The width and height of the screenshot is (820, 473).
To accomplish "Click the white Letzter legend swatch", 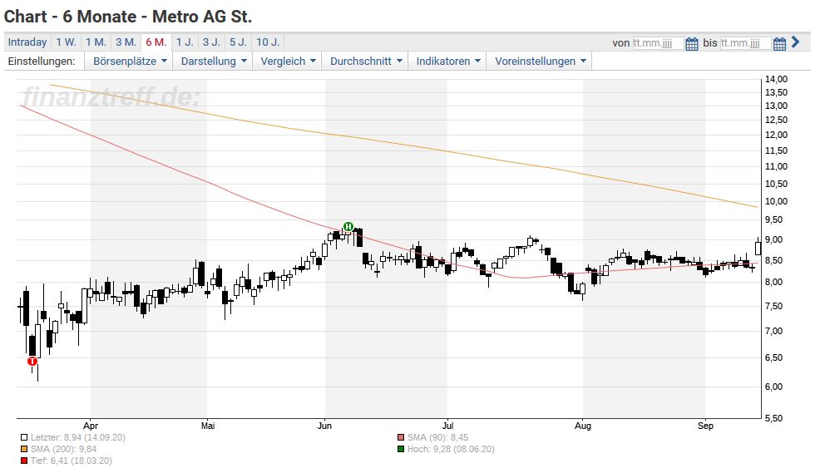I will tap(24, 437).
